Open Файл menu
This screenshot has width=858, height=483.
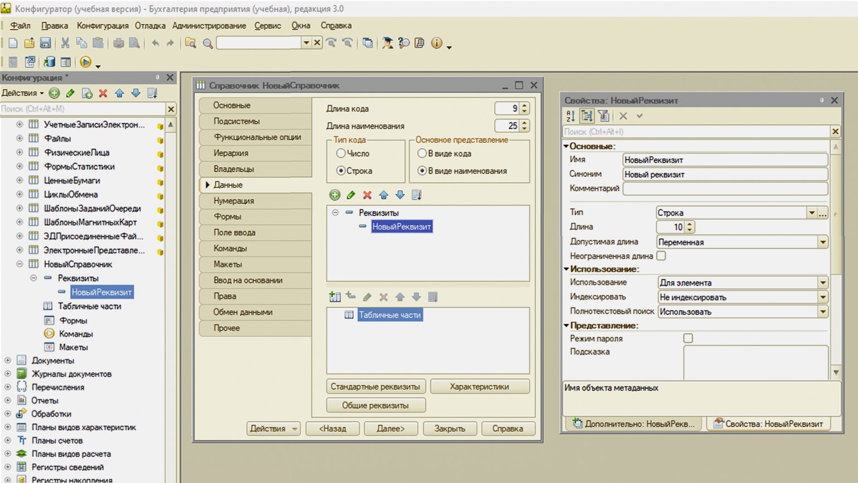point(21,26)
